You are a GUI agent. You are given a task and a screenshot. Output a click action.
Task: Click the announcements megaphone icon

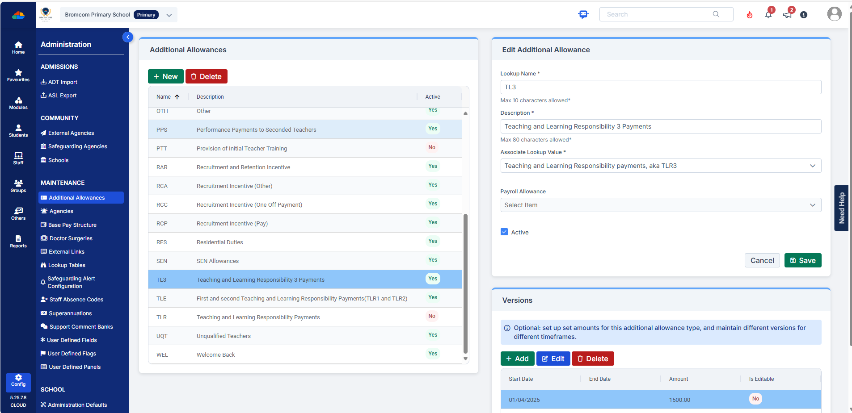point(787,15)
